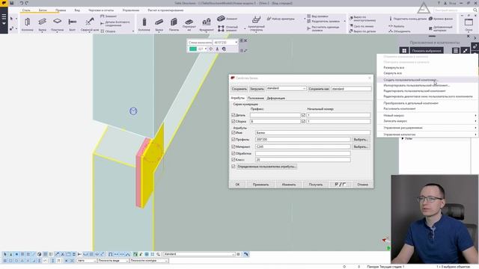
Task: Click the save icon in title bar
Action: pos(12,3)
